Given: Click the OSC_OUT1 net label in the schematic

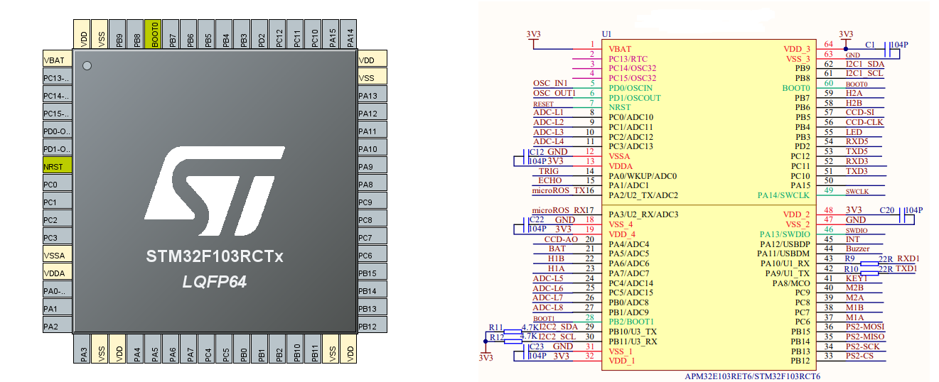Looking at the screenshot, I should point(554,93).
